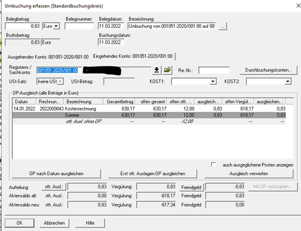Image resolution: width=301 pixels, height=231 pixels.
Task: Click the Belegbetrag input field
Action: pyautogui.click(x=23, y=26)
